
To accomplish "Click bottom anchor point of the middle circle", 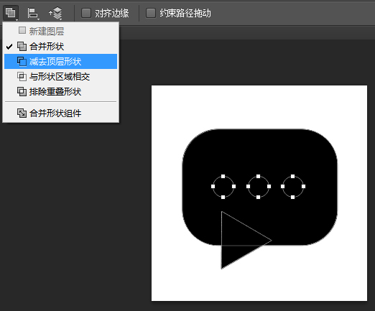I will click(x=258, y=197).
